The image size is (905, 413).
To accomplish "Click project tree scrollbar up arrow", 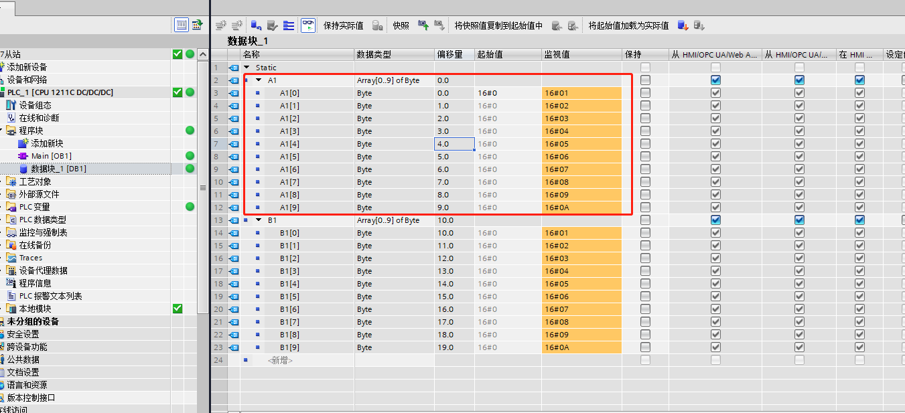I will [203, 55].
